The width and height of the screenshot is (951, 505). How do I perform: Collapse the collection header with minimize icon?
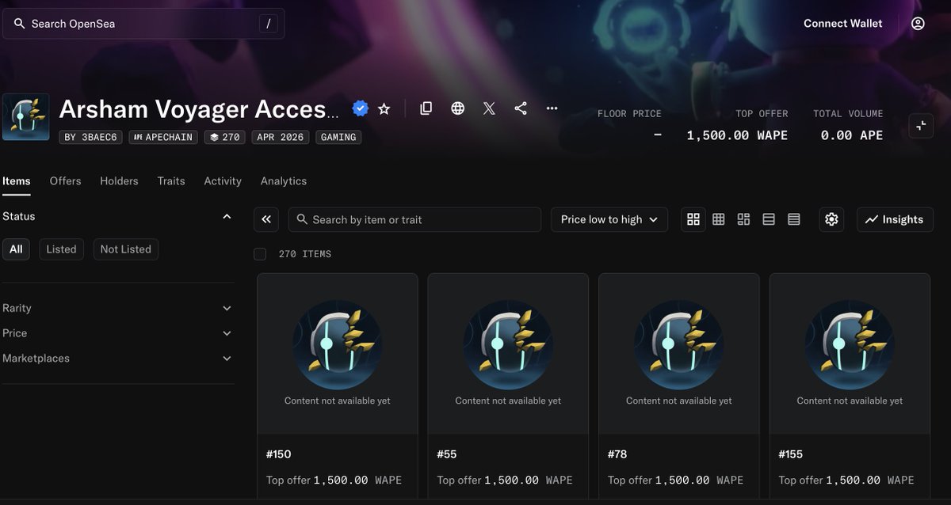(921, 125)
